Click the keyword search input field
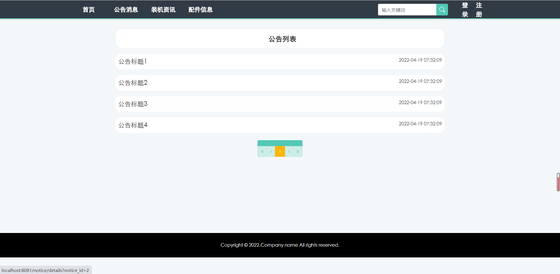Screen dimensions: 560x274 (x=407, y=10)
